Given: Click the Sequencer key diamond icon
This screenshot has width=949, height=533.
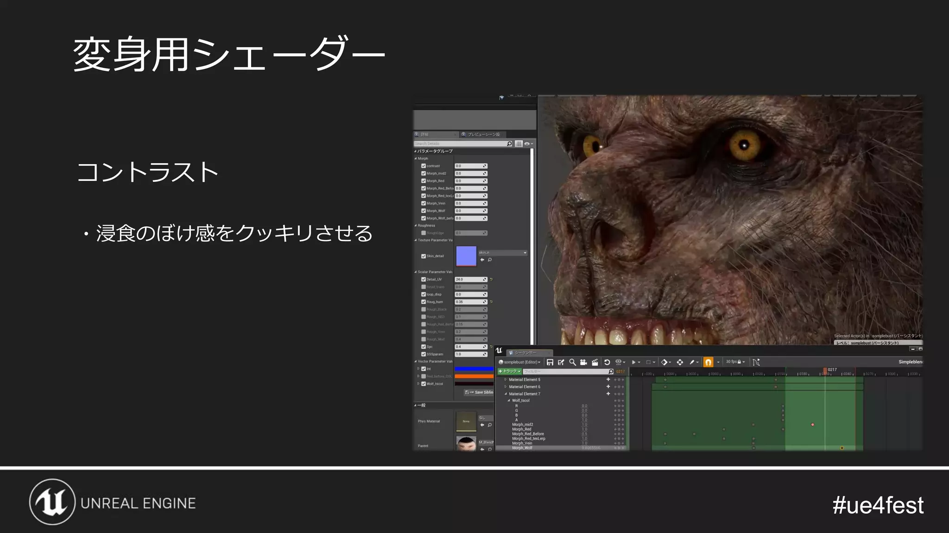Looking at the screenshot, I should click(x=664, y=362).
